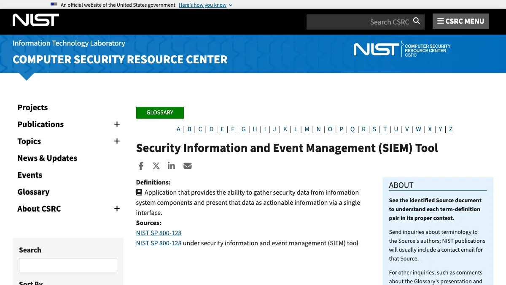Image resolution: width=506 pixels, height=285 pixels.
Task: Jump to glossary letter Z
Action: pyautogui.click(x=451, y=129)
